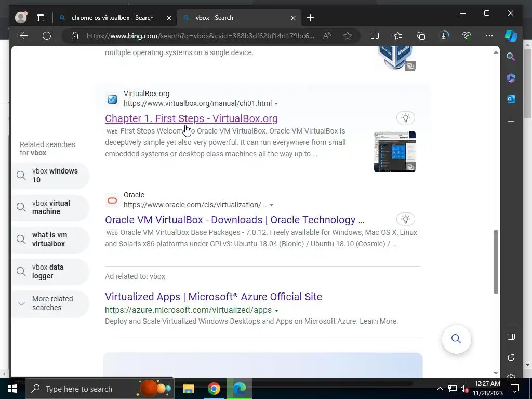The width and height of the screenshot is (532, 399).
Task: Click the VirtualBox.org favicon
Action: point(112,99)
